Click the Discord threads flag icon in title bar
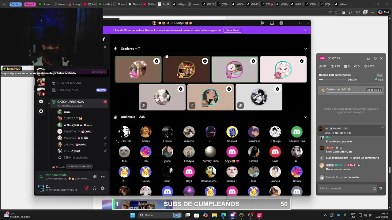392x220 pixels. click(262, 23)
